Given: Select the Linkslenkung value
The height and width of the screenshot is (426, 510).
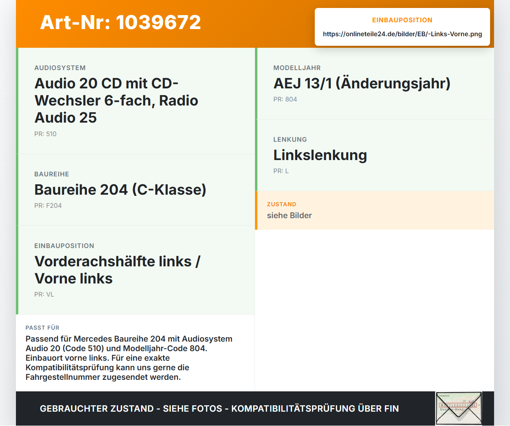Looking at the screenshot, I should pyautogui.click(x=320, y=155).
